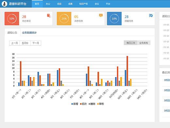Click the red 修改 bar for 8日

pos(88,76)
